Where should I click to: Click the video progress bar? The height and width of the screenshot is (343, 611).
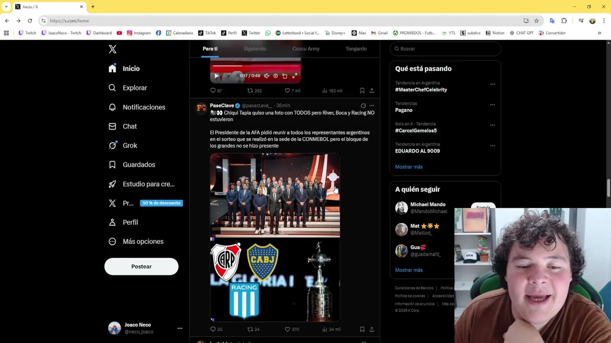click(x=255, y=66)
